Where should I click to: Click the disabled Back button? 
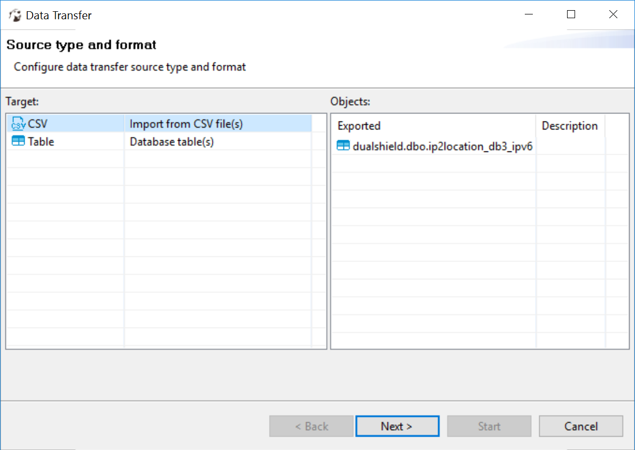(x=311, y=426)
